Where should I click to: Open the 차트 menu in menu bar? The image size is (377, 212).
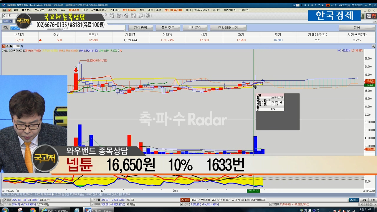(142, 10)
